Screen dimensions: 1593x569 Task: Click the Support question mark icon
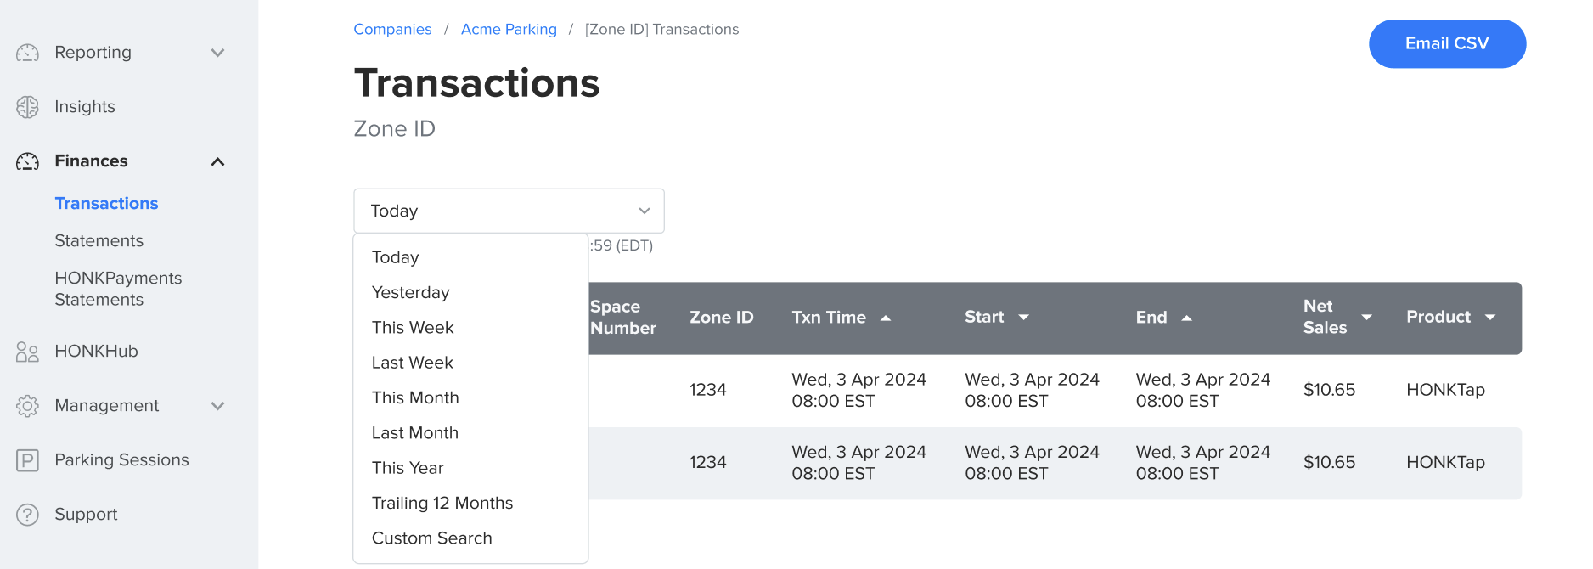(27, 514)
